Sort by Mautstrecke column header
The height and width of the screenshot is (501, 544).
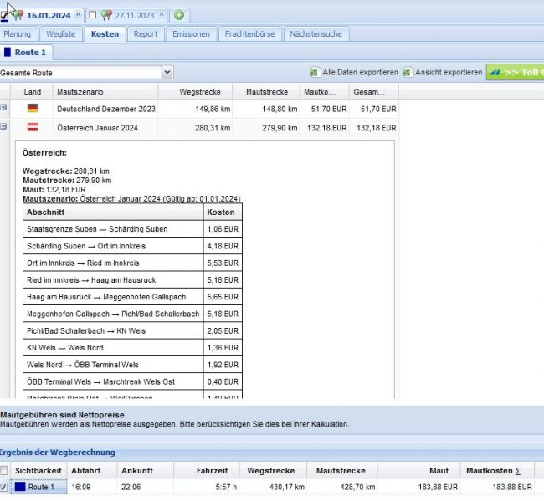[x=266, y=91]
